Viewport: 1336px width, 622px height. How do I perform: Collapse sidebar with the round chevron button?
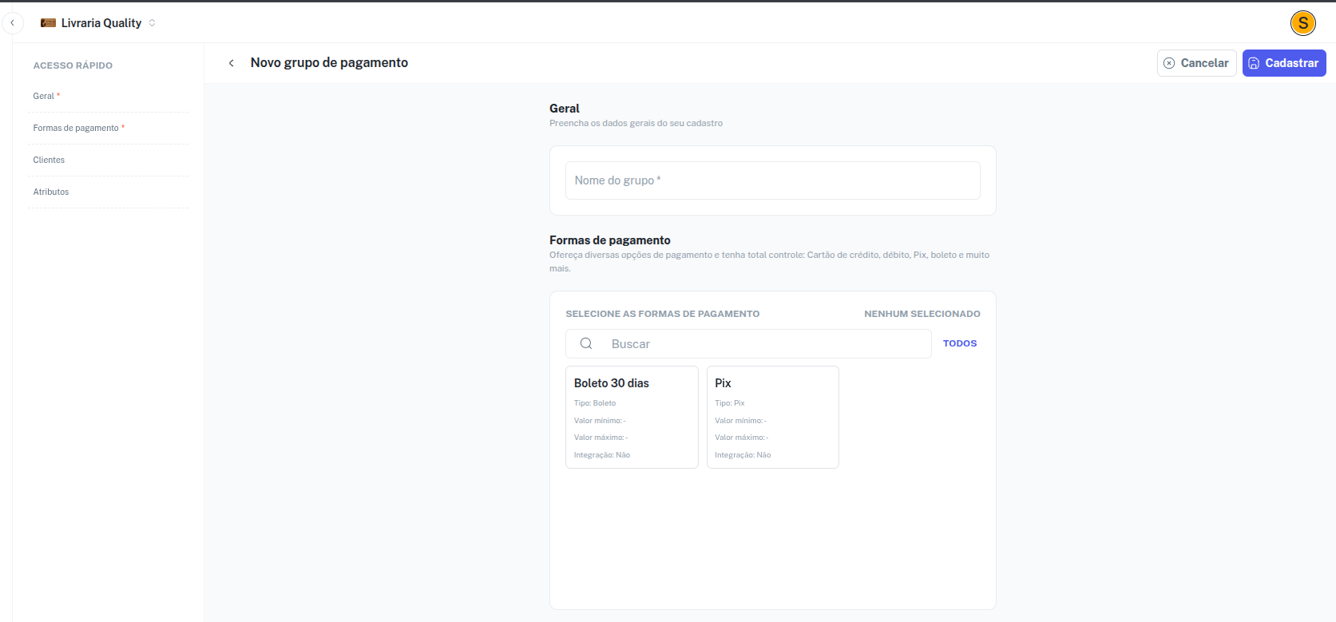(13, 23)
